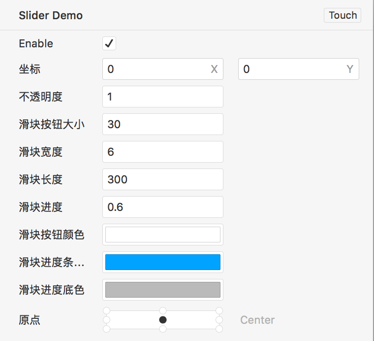374x341 pixels.
Task: Click the 滑块进度 field showing 0.6
Action: coord(162,207)
